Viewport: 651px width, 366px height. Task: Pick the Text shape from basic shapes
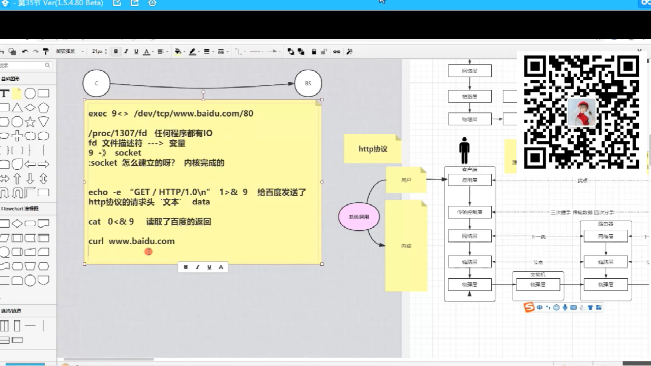coord(4,94)
